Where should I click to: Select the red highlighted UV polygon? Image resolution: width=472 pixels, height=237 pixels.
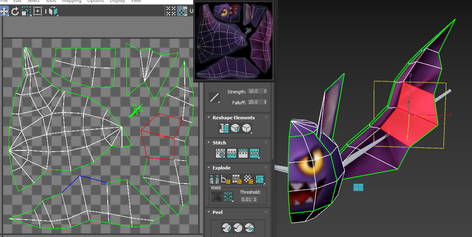click(x=161, y=137)
